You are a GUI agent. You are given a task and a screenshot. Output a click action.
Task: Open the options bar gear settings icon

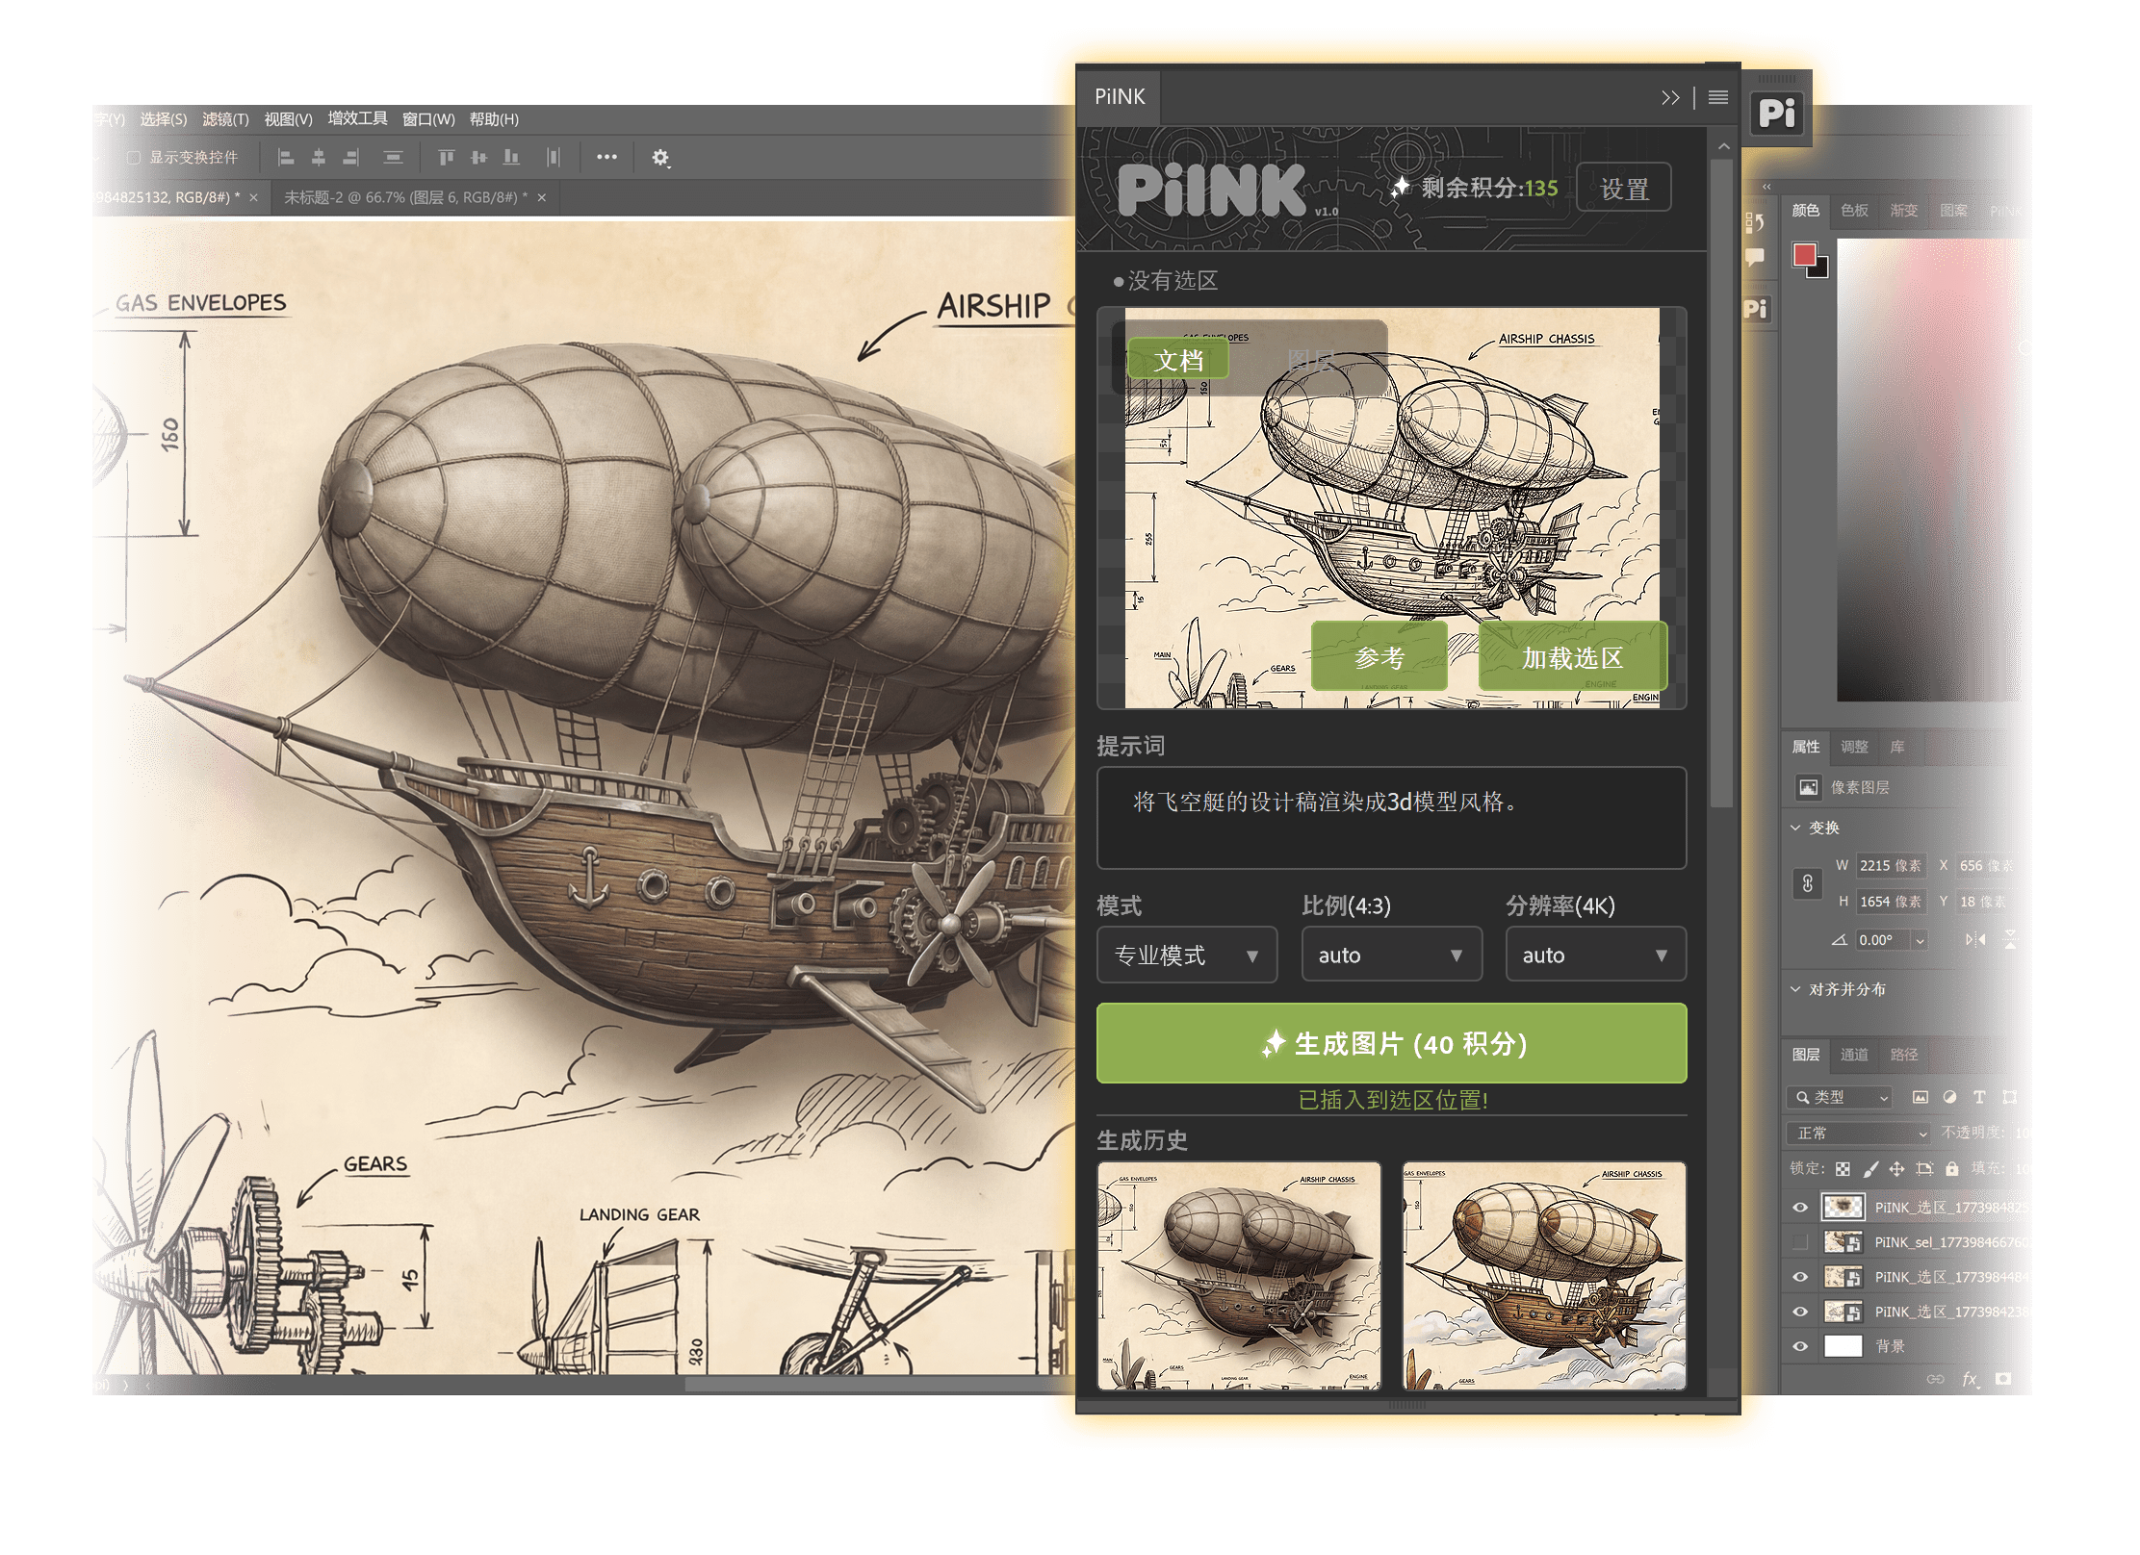[x=660, y=158]
